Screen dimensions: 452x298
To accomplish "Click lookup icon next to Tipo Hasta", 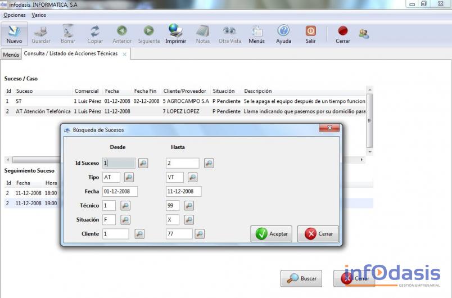I will 192,178.
